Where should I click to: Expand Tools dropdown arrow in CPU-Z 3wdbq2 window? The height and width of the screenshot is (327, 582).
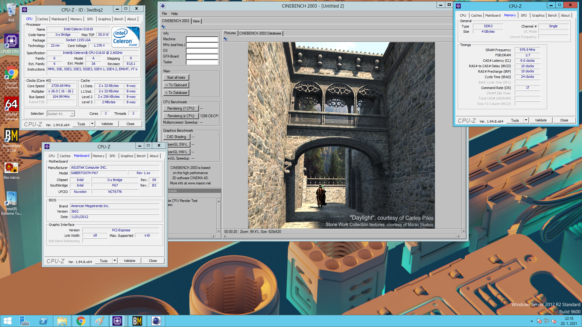tap(92, 124)
